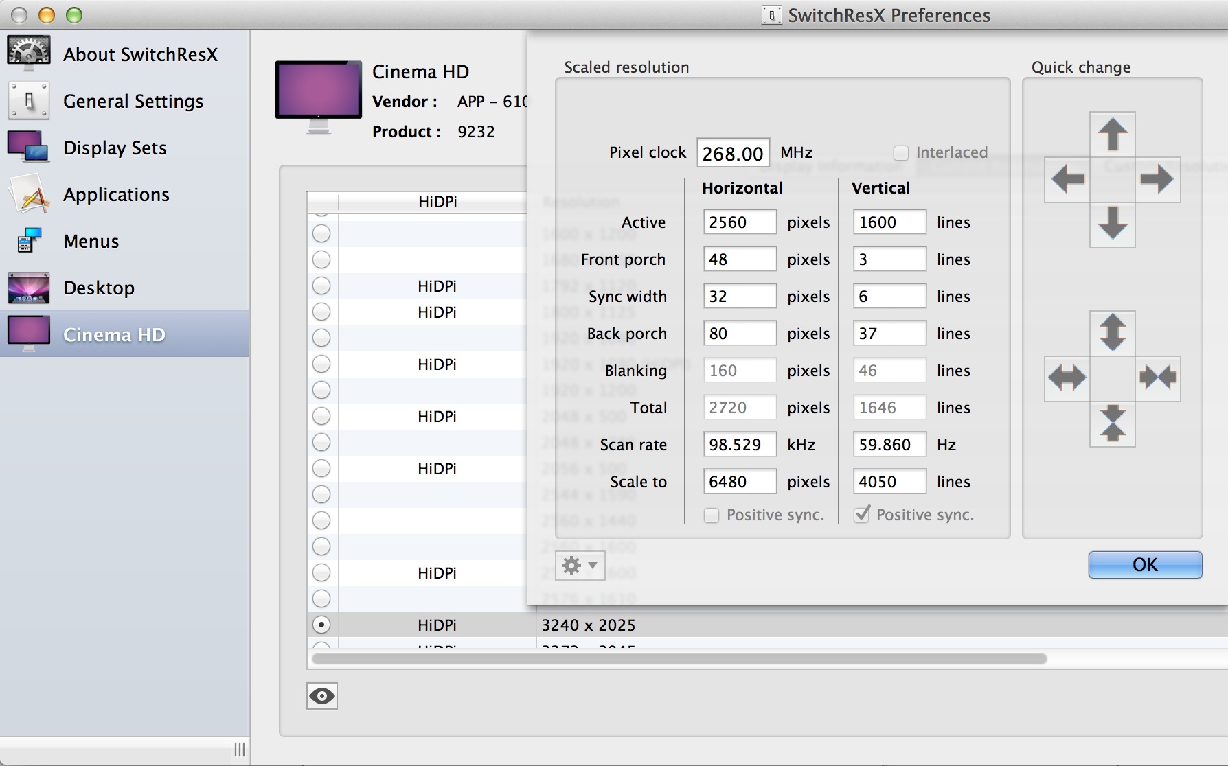Open About SwitchResX in the sidebar
1228x766 pixels.
pyautogui.click(x=124, y=54)
